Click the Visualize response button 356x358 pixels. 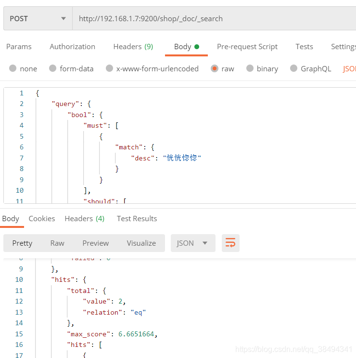tap(141, 243)
